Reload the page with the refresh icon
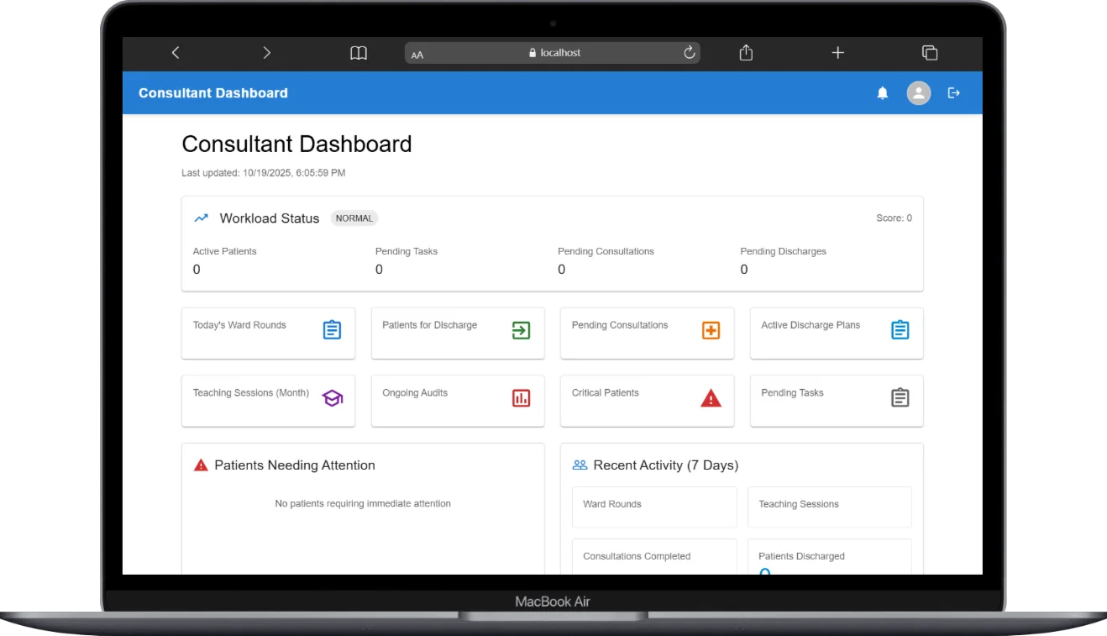The width and height of the screenshot is (1107, 636). [x=689, y=52]
